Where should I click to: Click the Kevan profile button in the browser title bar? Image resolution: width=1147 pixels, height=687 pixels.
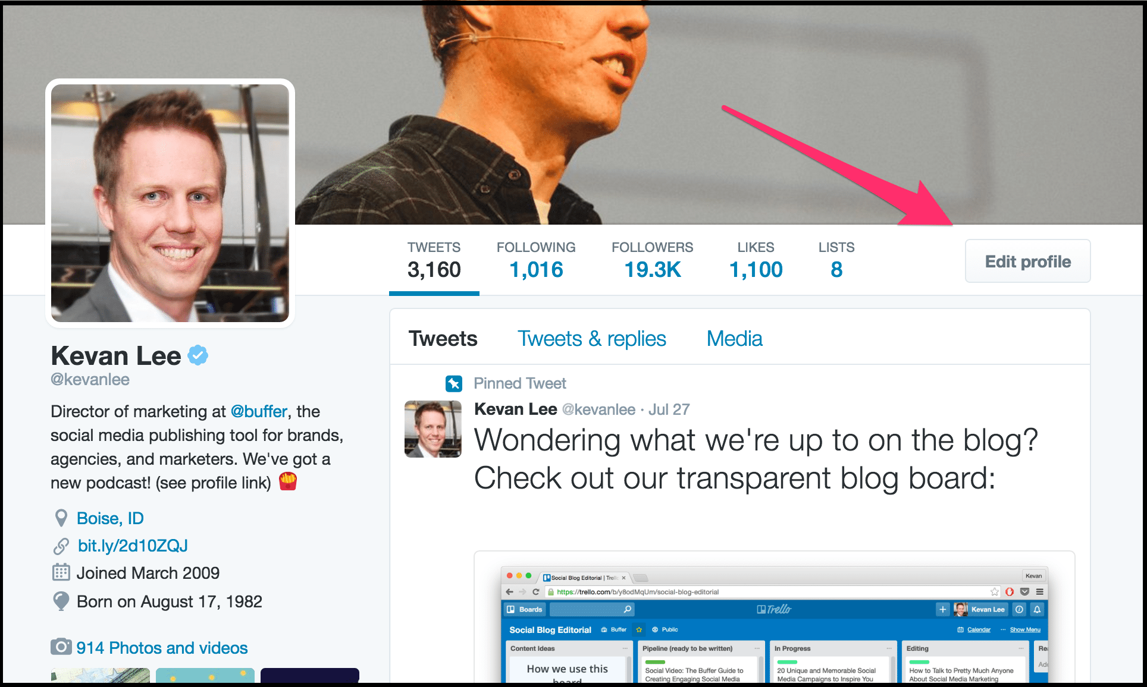(1033, 576)
